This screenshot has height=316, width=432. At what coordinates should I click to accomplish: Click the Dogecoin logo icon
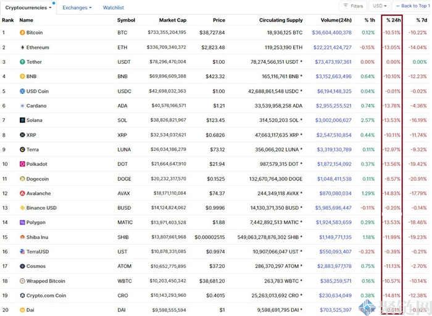pyautogui.click(x=22, y=179)
